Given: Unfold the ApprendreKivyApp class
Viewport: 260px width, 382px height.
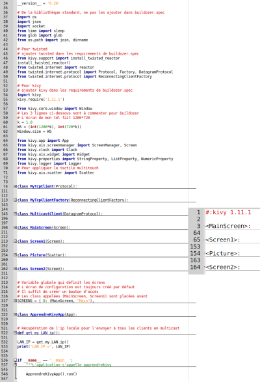Looking at the screenshot, I should pos(15,314).
